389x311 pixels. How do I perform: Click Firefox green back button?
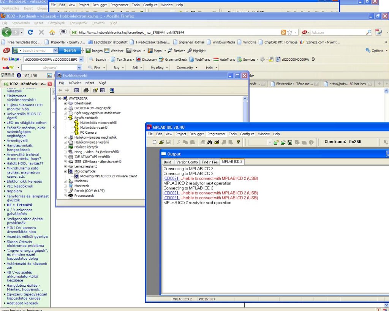tap(7, 32)
